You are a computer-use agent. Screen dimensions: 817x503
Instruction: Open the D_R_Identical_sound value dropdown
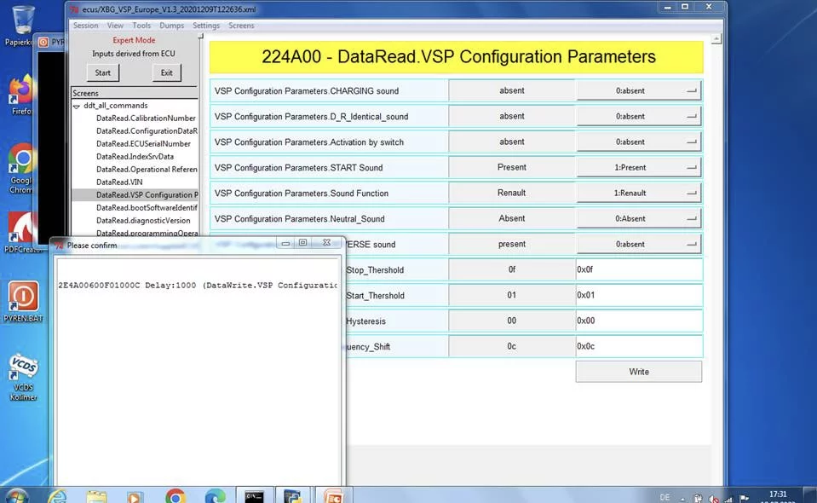639,116
